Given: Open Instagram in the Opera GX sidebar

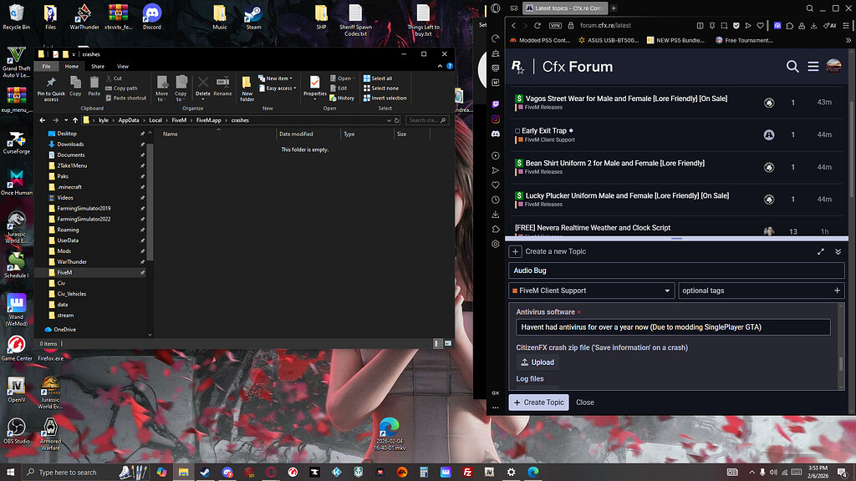Looking at the screenshot, I should click(495, 119).
